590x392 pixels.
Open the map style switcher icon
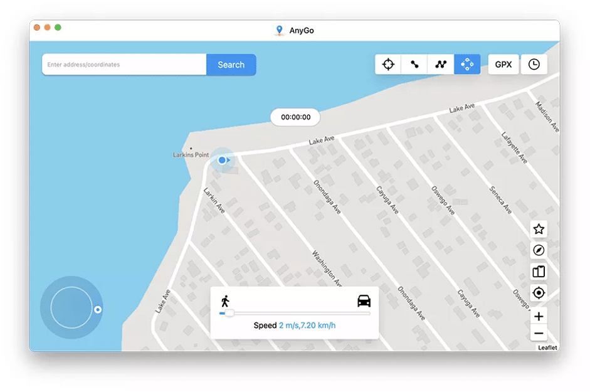pos(538,272)
